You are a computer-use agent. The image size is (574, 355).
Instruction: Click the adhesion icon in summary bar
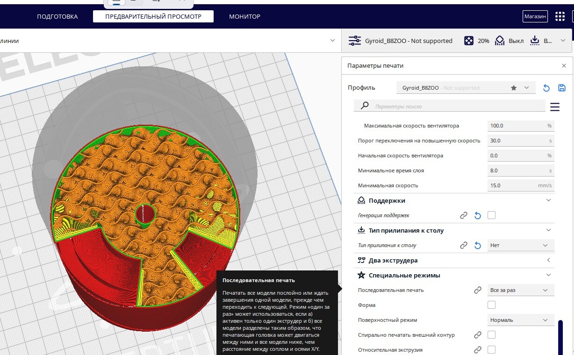(535, 41)
